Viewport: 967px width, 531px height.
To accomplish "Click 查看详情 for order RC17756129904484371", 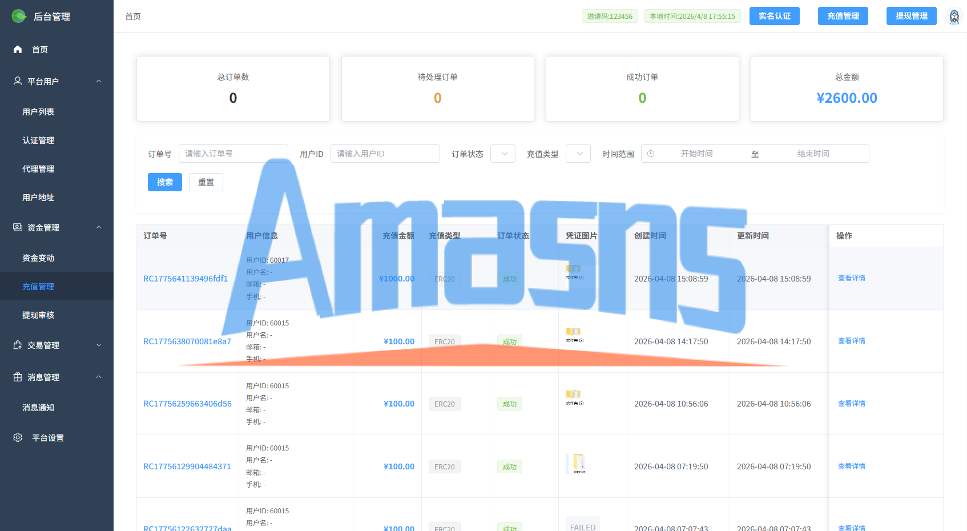I will [852, 466].
